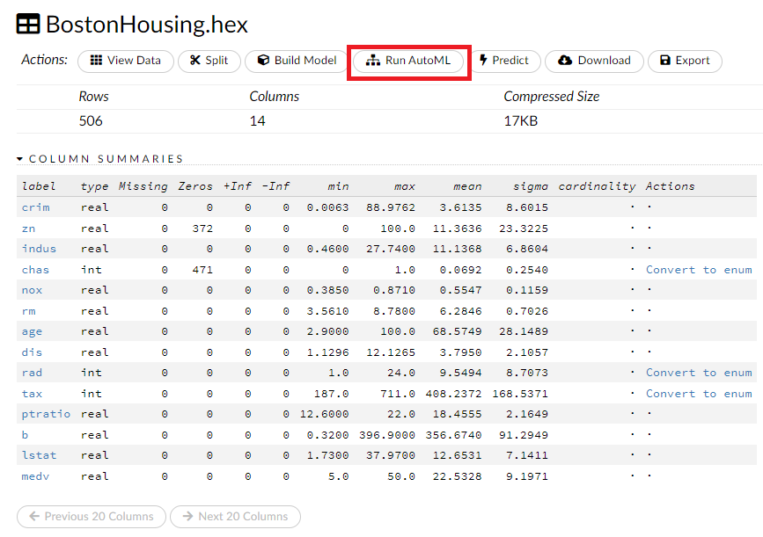Click the indus column label

tap(38, 249)
